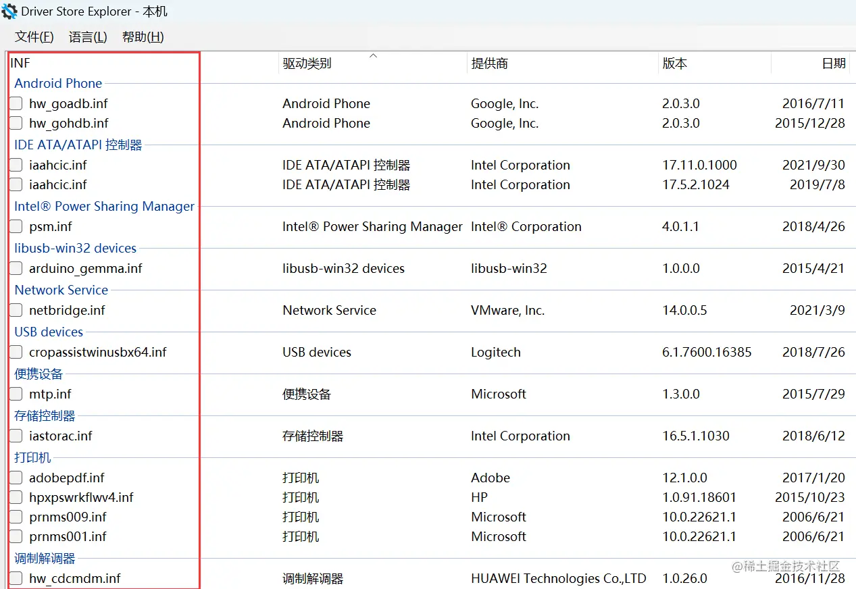The width and height of the screenshot is (856, 589).
Task: Check the iastorac.inf checkbox
Action: point(16,436)
